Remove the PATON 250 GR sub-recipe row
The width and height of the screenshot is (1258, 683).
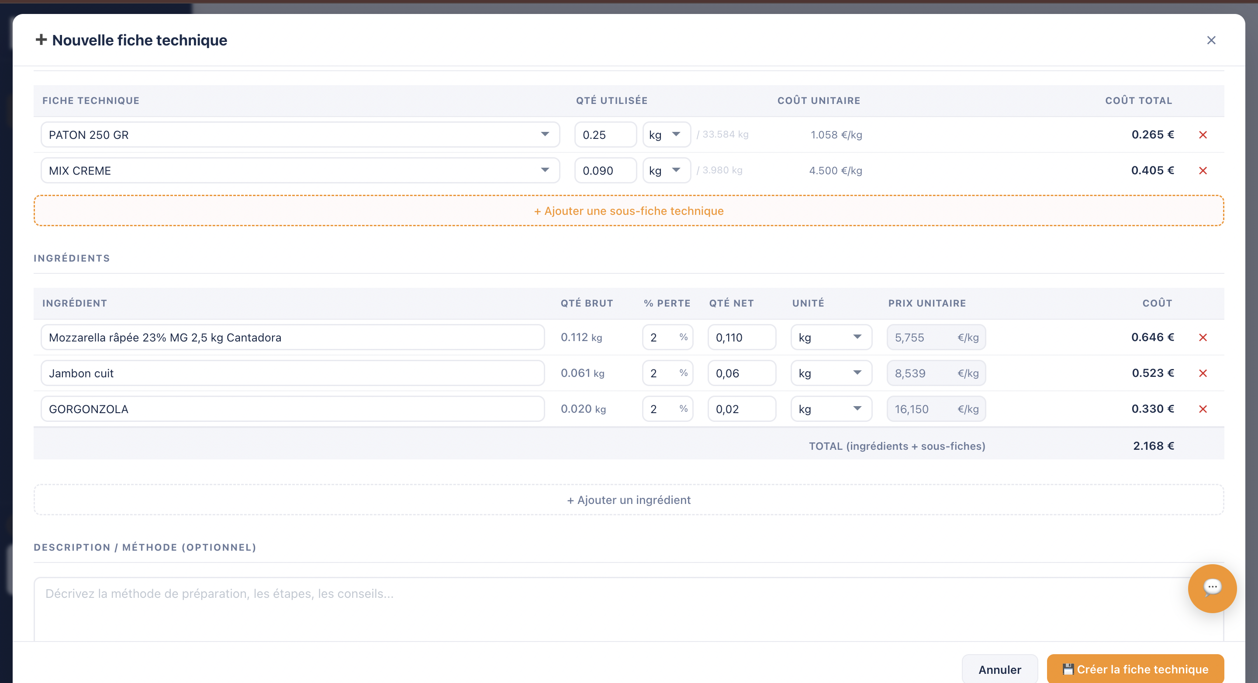click(1203, 135)
